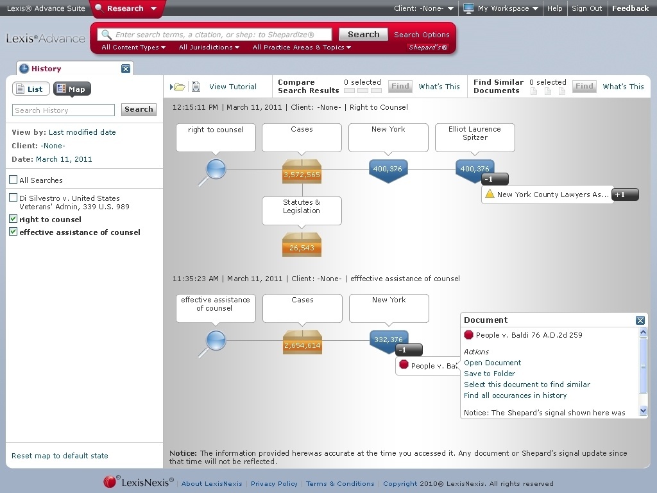Collapse the -1 badge under New York 332,376
Image resolution: width=657 pixels, height=493 pixels.
(409, 350)
